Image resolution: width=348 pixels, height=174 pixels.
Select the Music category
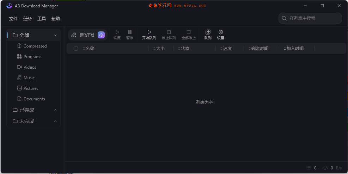click(33, 78)
